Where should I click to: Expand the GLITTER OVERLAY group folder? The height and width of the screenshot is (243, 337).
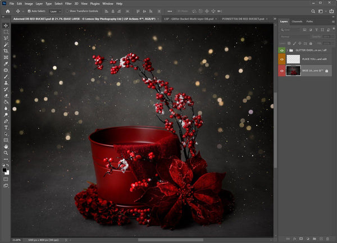(288, 50)
